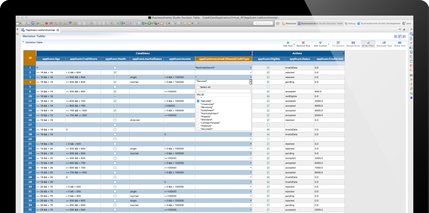Click the Quick Access search field

(x=263, y=23)
